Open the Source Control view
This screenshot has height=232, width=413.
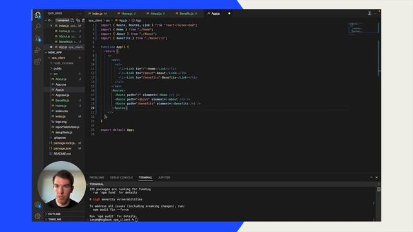(x=37, y=39)
